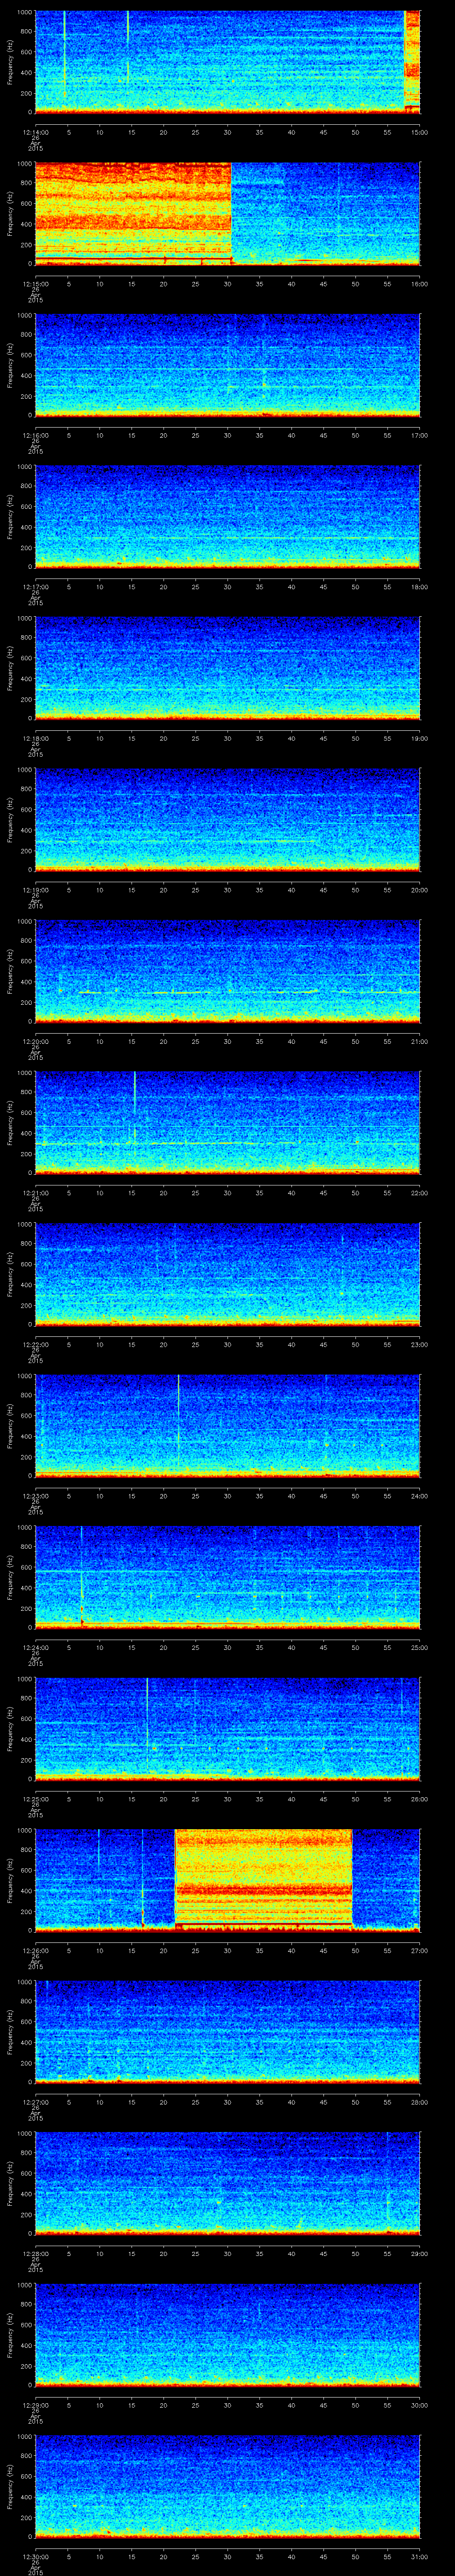Click the 12:18:00 start time label
The width and height of the screenshot is (455, 2576).
[35, 738]
